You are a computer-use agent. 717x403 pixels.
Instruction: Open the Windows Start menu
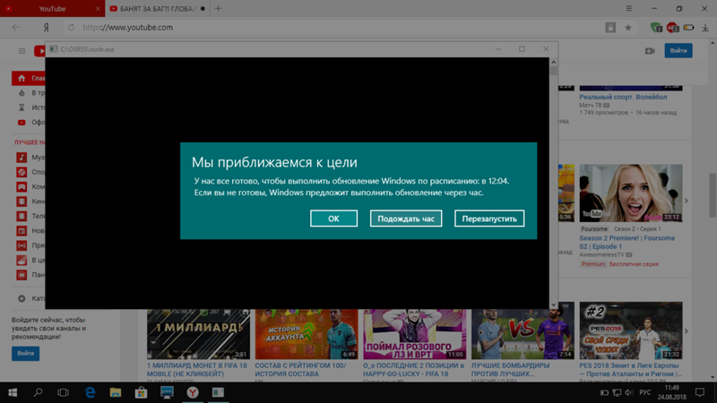[x=13, y=392]
